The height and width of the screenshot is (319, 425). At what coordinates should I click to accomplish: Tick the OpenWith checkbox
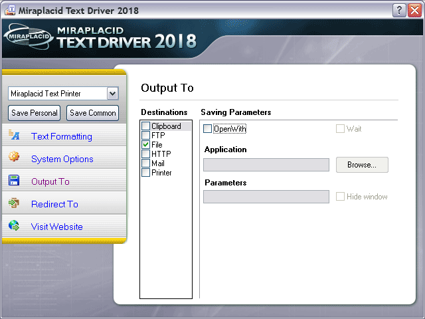pyautogui.click(x=207, y=128)
